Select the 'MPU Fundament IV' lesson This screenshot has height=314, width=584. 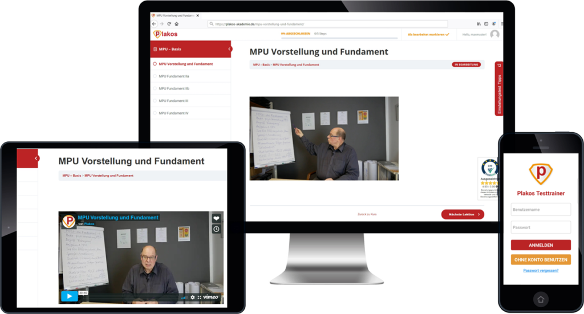tap(173, 113)
